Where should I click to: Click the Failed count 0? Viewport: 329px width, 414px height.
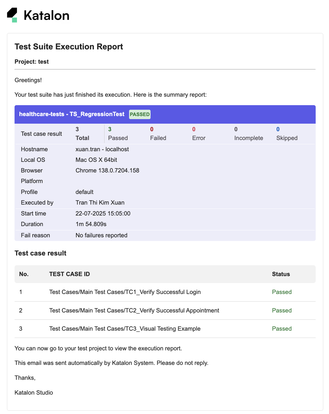tap(152, 129)
